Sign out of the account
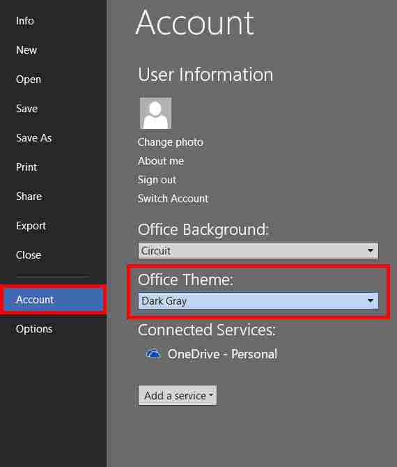Screen dimensions: 397x467 pos(157,180)
